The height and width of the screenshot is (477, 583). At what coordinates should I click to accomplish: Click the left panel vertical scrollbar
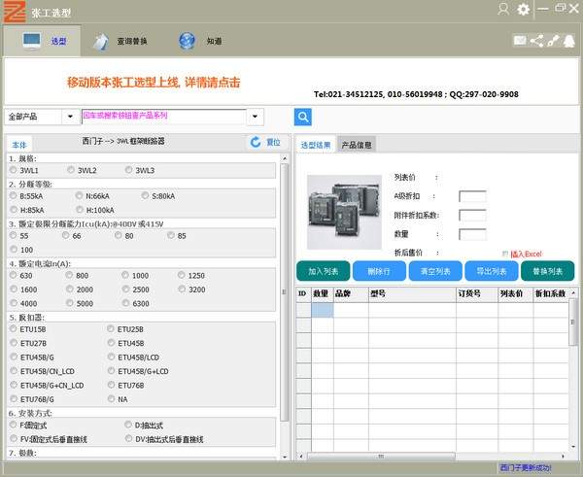point(285,291)
